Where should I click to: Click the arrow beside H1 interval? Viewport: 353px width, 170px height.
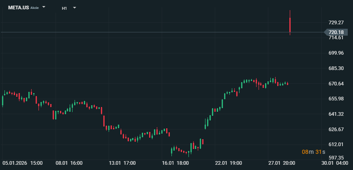click(74, 8)
